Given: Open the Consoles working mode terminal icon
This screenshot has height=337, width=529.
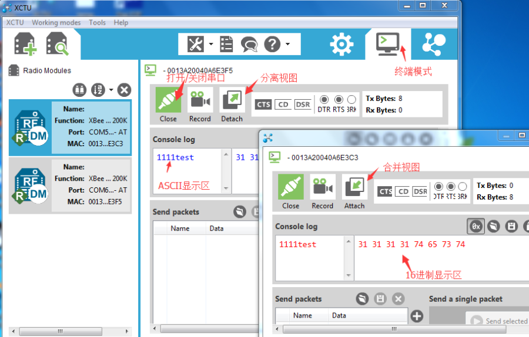Looking at the screenshot, I should (x=388, y=44).
